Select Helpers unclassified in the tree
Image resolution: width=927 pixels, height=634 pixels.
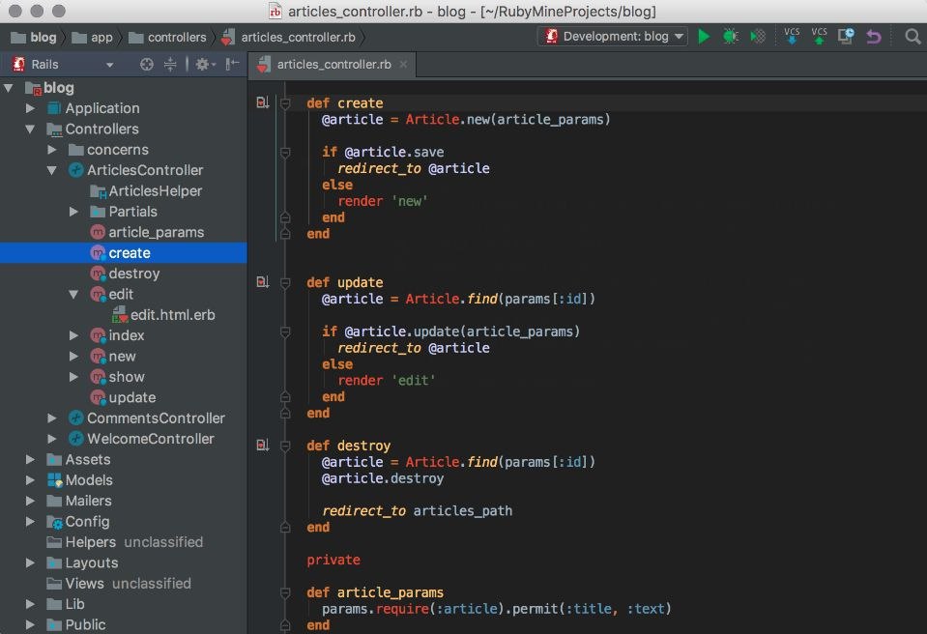(123, 542)
